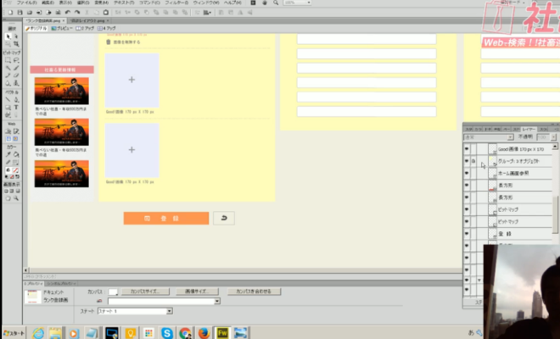The width and height of the screenshot is (560, 339).
Task: Open Skype from the taskbar
Action: tap(166, 333)
